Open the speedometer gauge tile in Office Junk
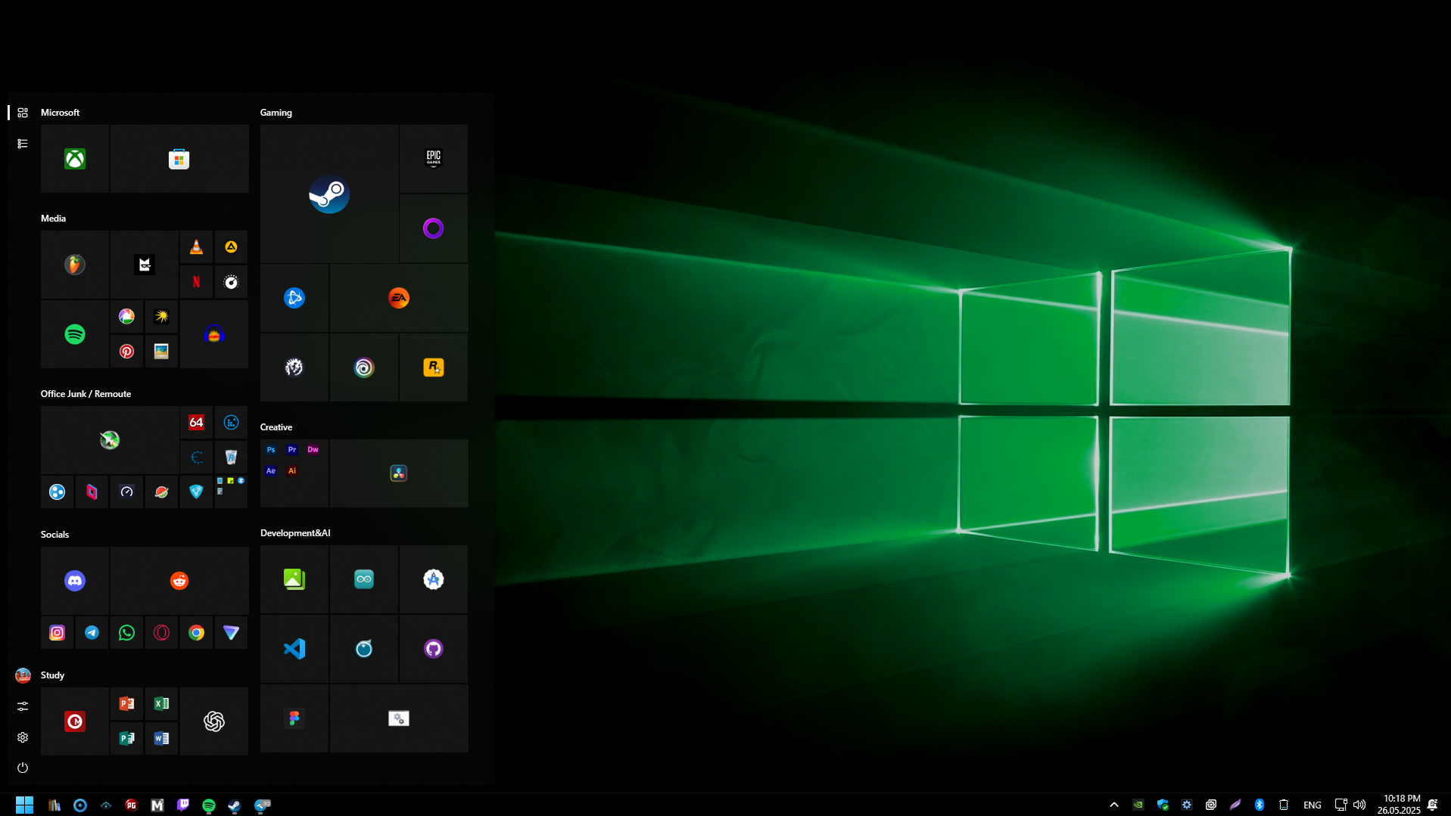Image resolution: width=1451 pixels, height=816 pixels. point(126,492)
